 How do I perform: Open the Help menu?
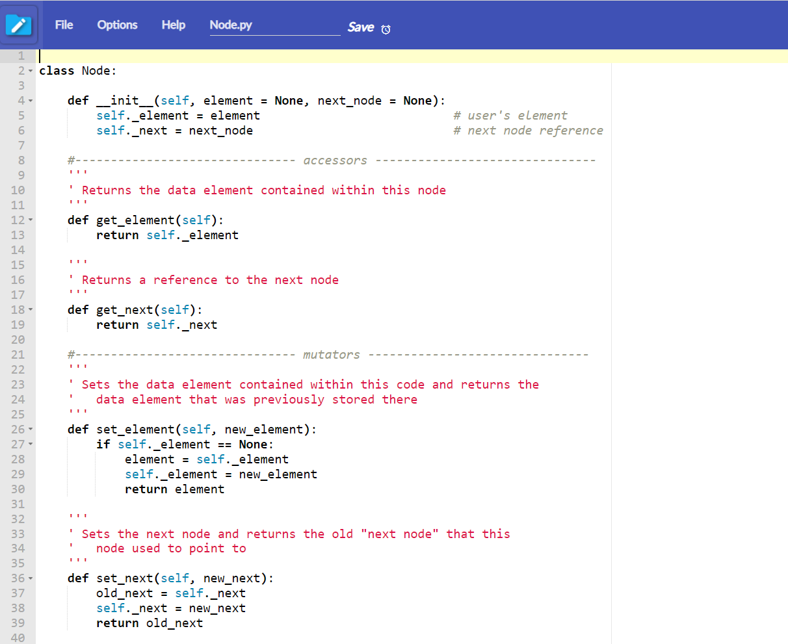tap(173, 25)
